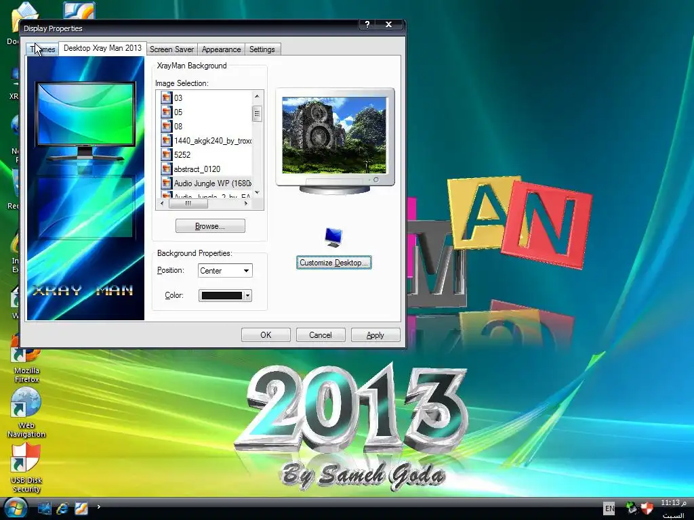The height and width of the screenshot is (520, 694).
Task: Click the Apply button
Action: [x=375, y=335]
